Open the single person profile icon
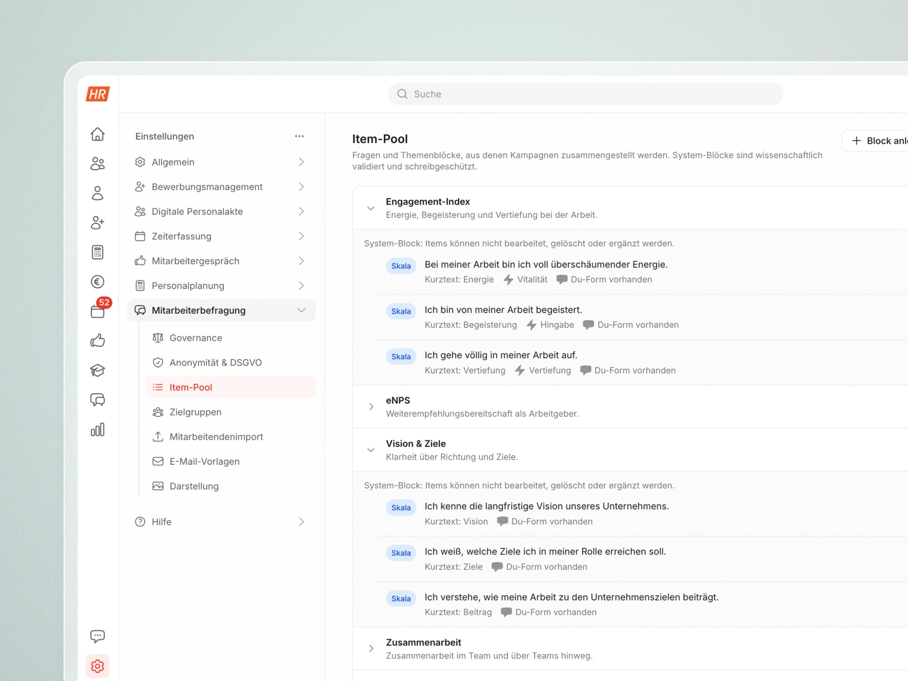This screenshot has height=681, width=908. pyautogui.click(x=98, y=193)
